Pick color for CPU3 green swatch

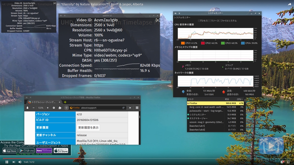click(x=223, y=43)
